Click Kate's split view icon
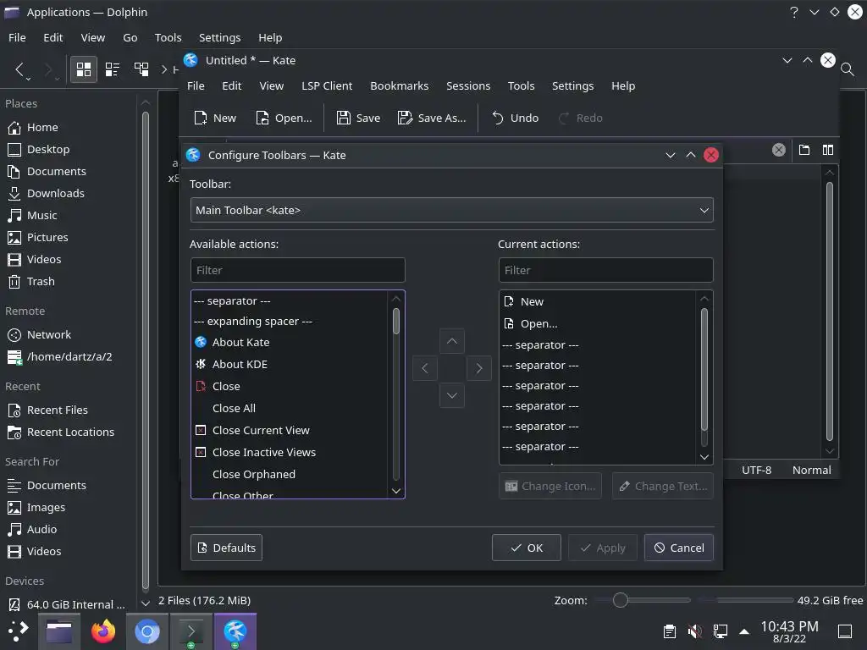Viewport: 867px width, 650px height. (828, 150)
